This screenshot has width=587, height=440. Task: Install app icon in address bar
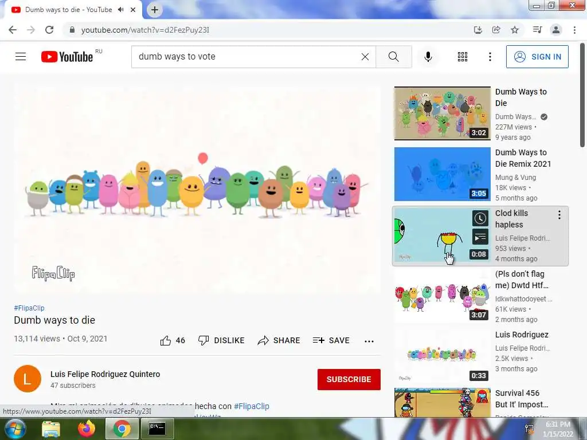[478, 30]
